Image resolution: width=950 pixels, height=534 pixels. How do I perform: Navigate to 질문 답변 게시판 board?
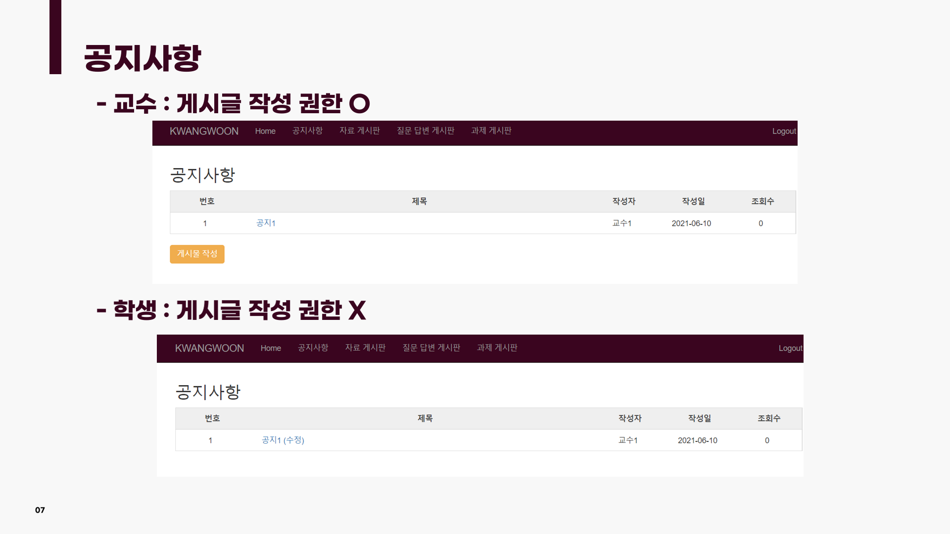click(x=426, y=131)
